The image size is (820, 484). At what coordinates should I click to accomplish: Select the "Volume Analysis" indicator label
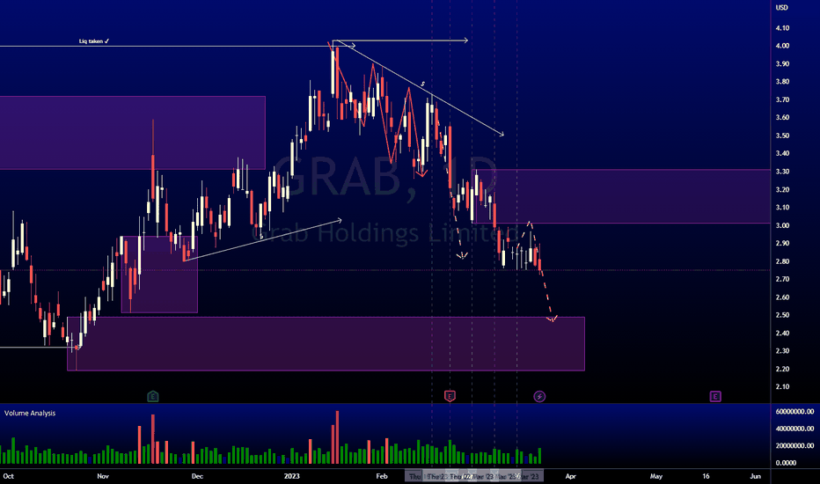coord(30,413)
